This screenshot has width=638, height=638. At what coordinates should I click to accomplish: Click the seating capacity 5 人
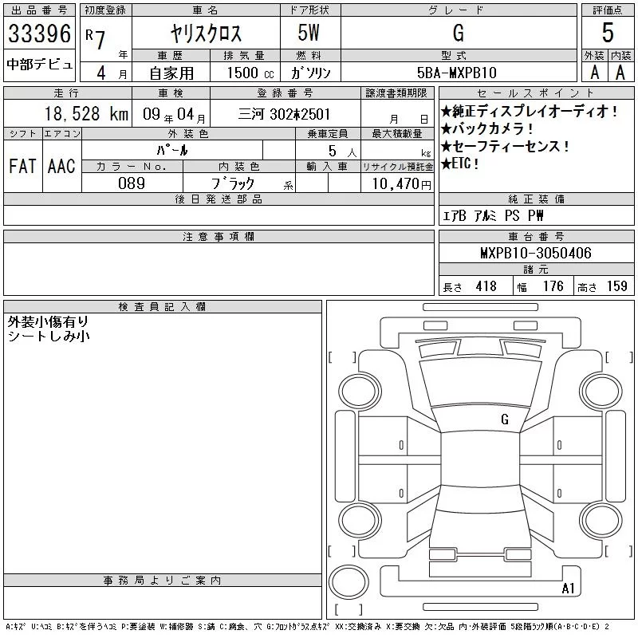[x=343, y=151]
